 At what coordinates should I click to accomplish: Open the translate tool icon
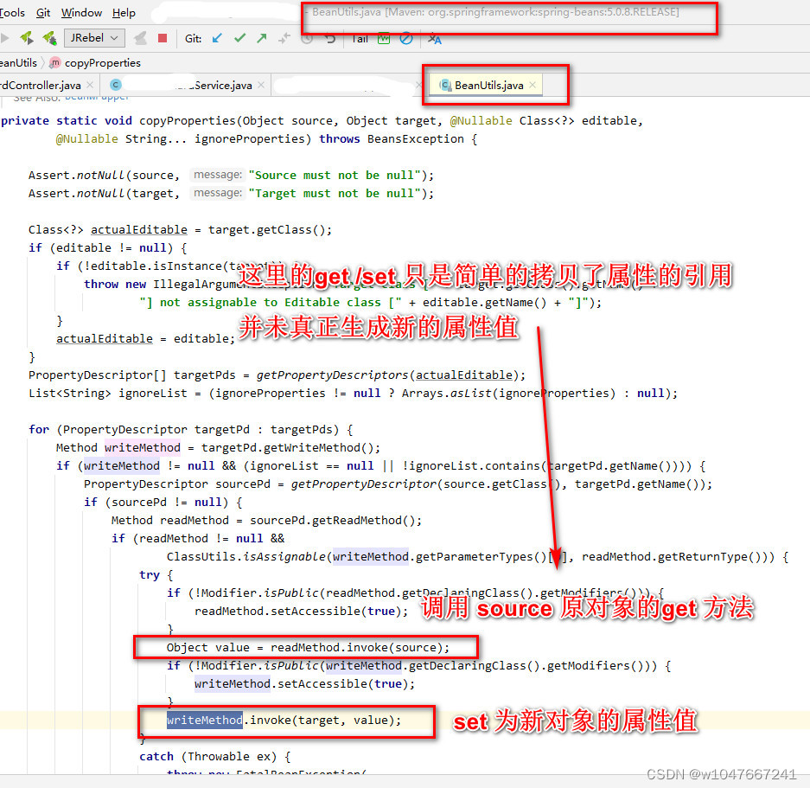click(x=435, y=39)
